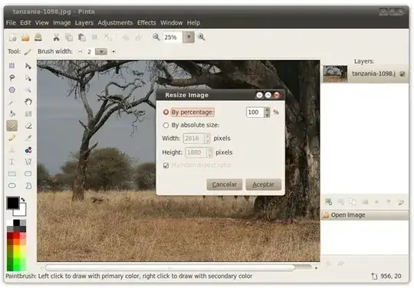This screenshot has width=414, height=288.
Task: Toggle Maintain aspect ratio checkbox
Action: (166, 165)
